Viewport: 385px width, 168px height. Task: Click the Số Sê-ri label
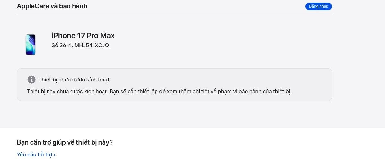(x=62, y=46)
